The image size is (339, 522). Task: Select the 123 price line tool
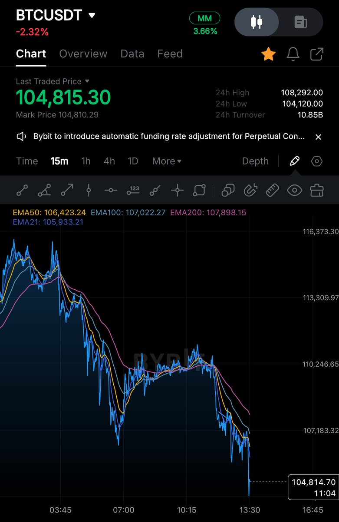[133, 190]
